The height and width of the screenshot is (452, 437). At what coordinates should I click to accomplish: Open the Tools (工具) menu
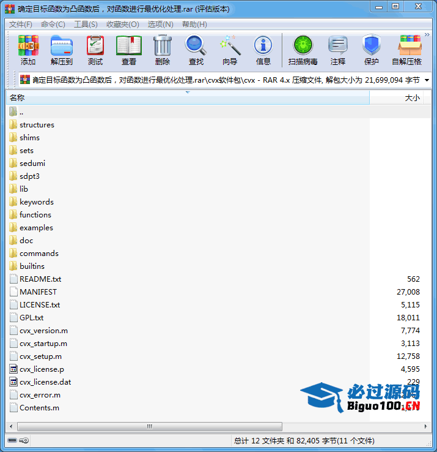[x=86, y=24]
